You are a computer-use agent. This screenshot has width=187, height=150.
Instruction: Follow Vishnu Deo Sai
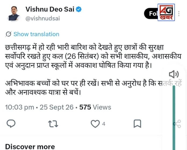tap(151, 14)
